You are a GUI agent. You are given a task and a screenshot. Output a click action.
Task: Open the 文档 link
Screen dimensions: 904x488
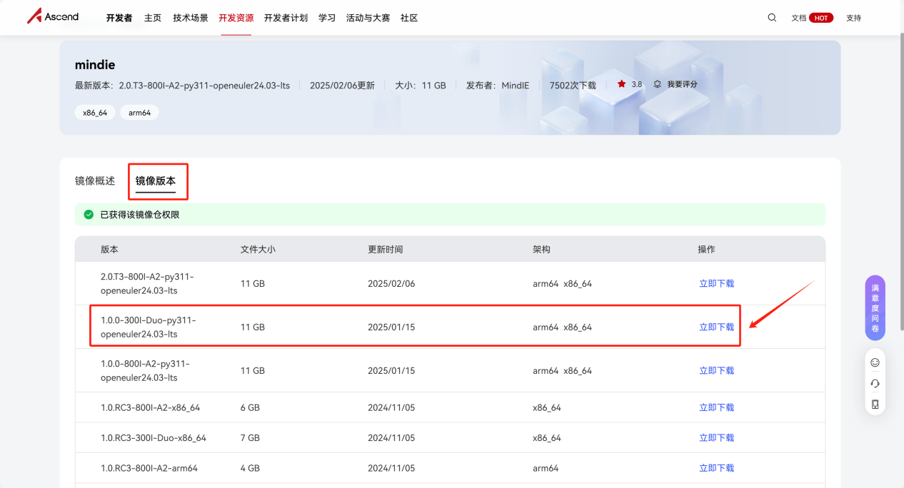tap(799, 18)
